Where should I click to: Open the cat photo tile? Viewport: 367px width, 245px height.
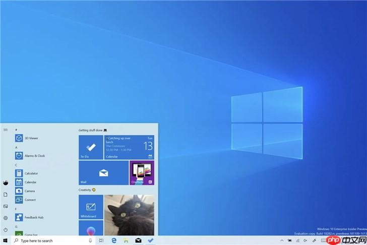click(x=129, y=215)
